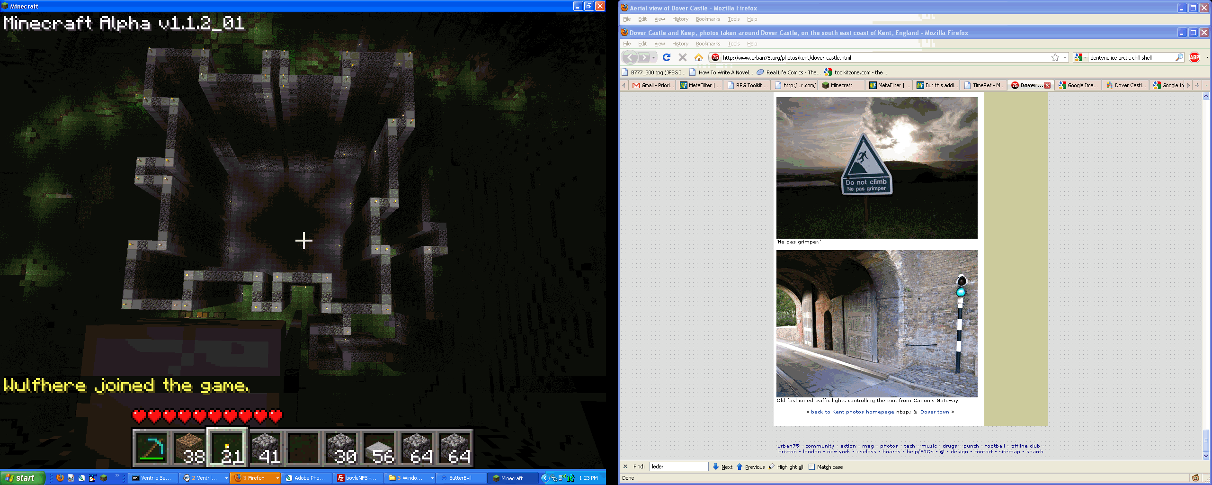
Task: Open back/forward history dropdown arrow
Action: coord(653,57)
